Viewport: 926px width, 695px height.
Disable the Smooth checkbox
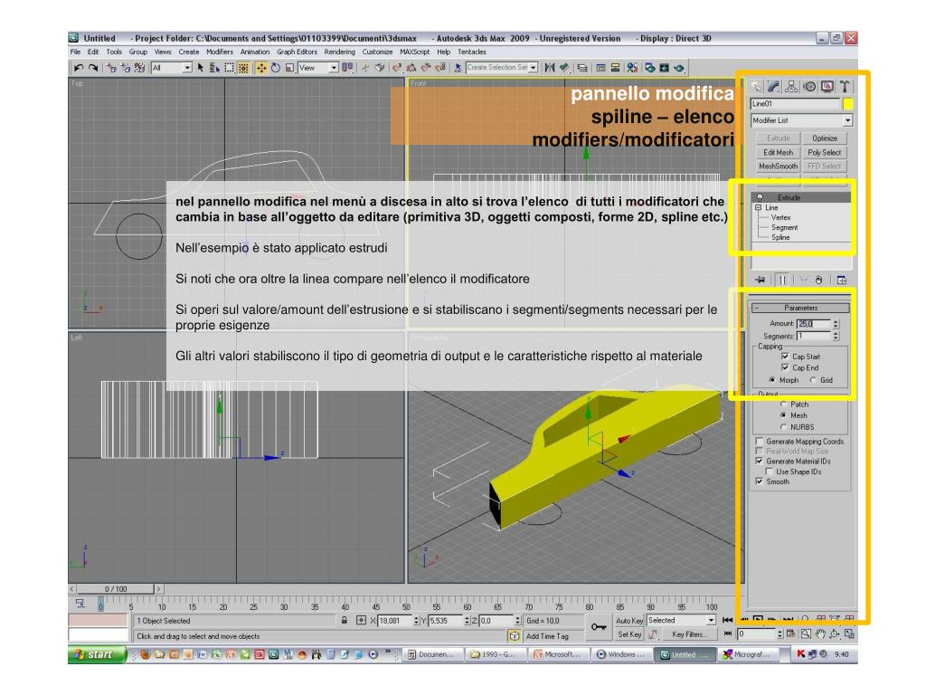[x=759, y=482]
